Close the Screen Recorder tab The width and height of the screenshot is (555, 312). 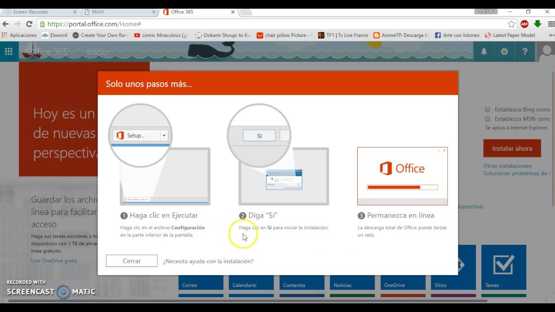(x=75, y=12)
